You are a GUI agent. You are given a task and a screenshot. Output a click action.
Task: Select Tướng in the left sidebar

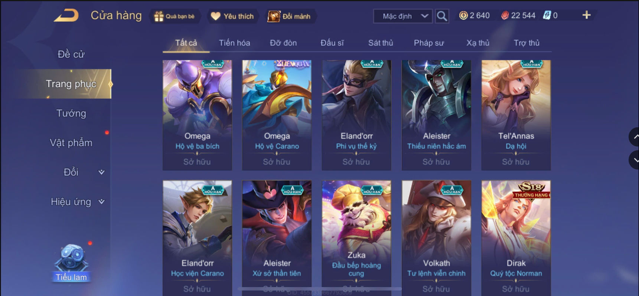point(71,113)
